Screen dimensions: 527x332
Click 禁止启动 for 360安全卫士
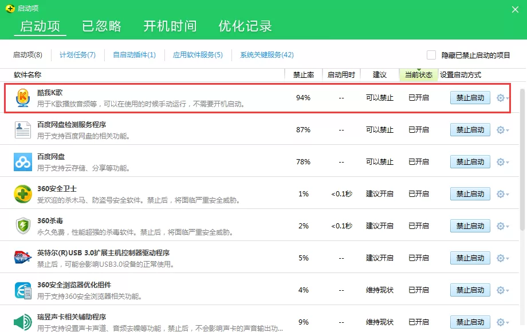pos(470,194)
